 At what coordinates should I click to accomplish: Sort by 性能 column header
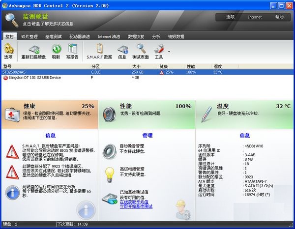198,66
